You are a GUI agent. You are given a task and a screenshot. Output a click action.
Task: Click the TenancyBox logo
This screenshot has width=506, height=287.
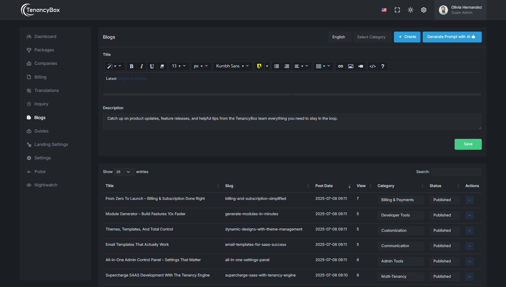coord(40,10)
